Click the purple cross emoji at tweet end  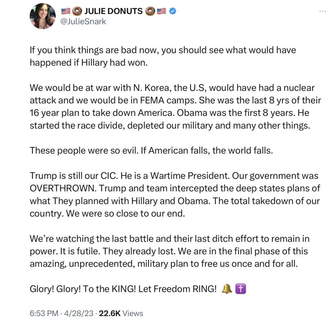(x=241, y=289)
